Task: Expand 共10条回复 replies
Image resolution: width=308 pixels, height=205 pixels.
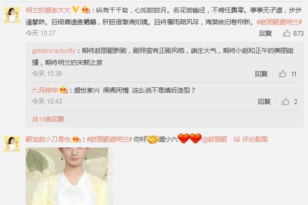Action: [48, 119]
